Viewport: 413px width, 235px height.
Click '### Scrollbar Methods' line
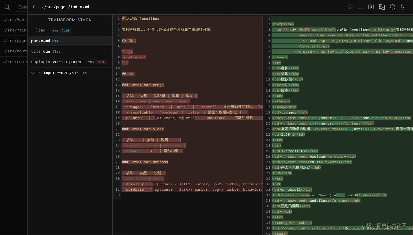pyautogui.click(x=145, y=162)
